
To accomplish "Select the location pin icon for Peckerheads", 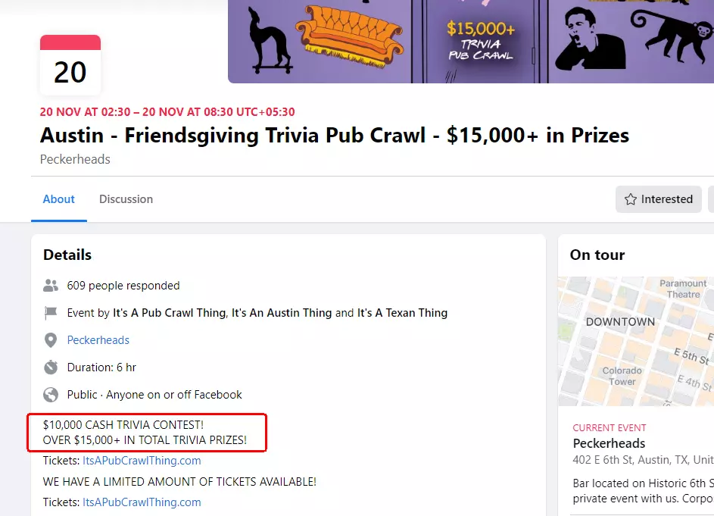I will click(50, 339).
